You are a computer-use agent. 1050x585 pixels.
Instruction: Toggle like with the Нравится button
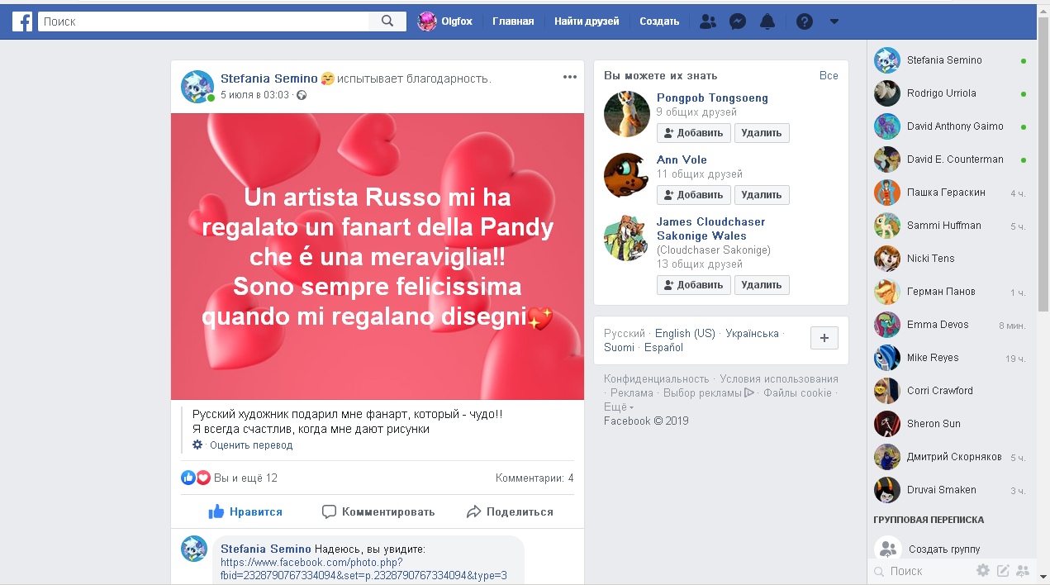pyautogui.click(x=245, y=511)
